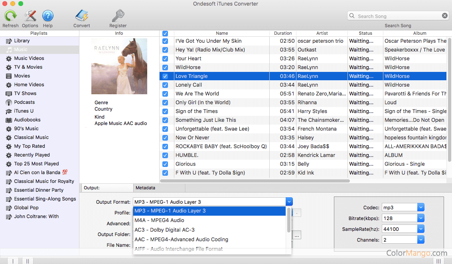
Task: Expand the Codec dropdown
Action: pyautogui.click(x=420, y=208)
